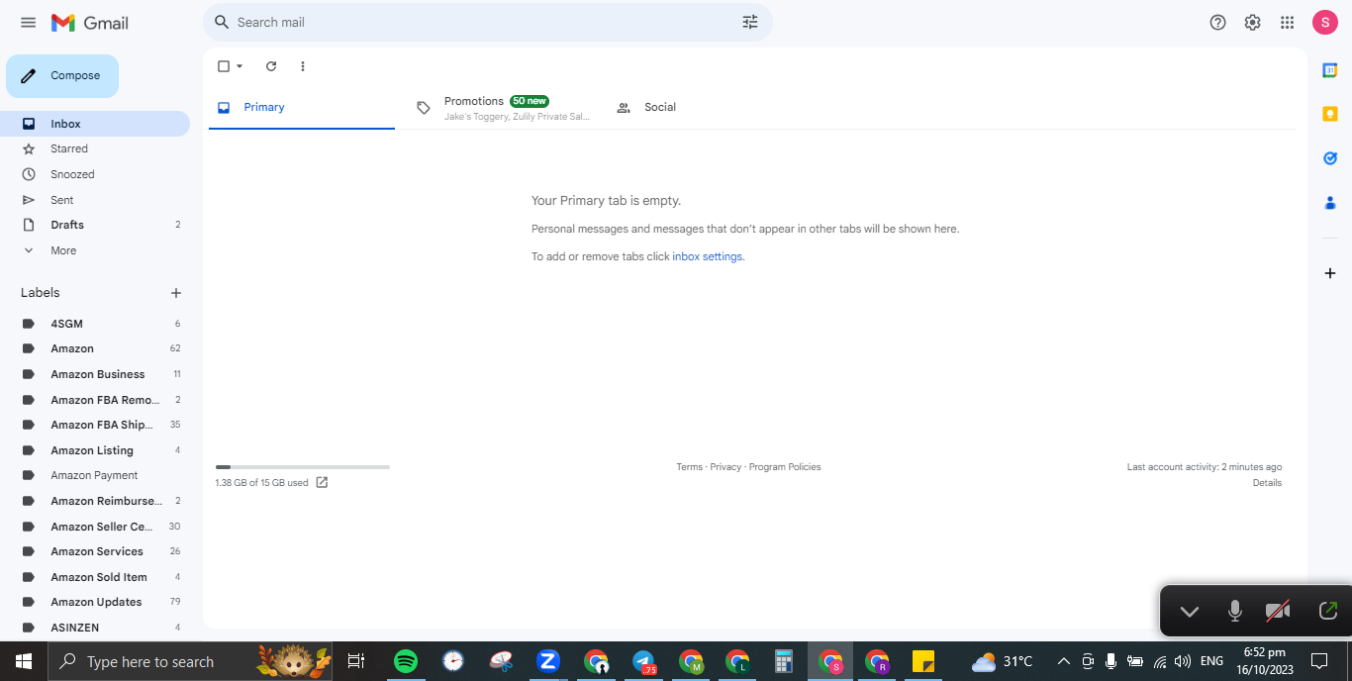
Task: Open Contacts side panel
Action: click(1330, 203)
